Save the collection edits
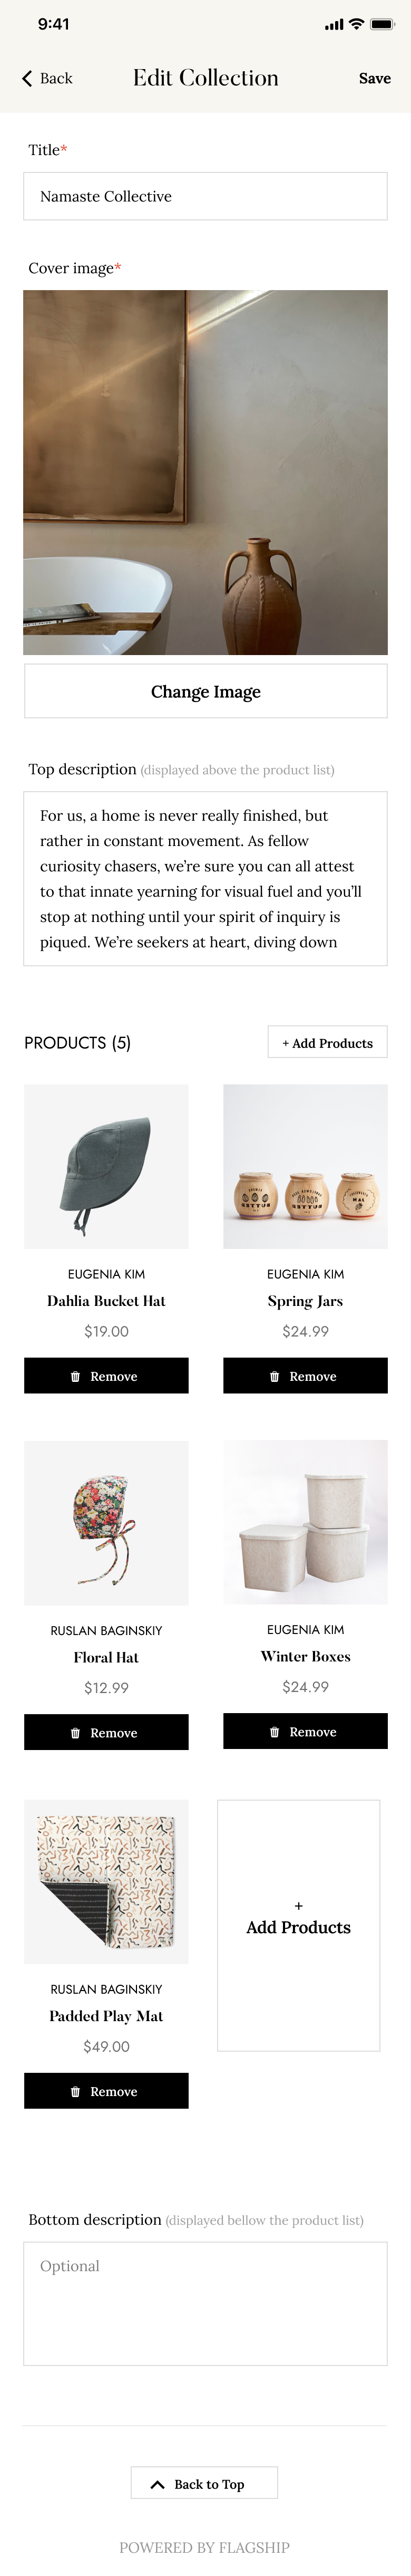Image resolution: width=411 pixels, height=2576 pixels. click(x=375, y=78)
